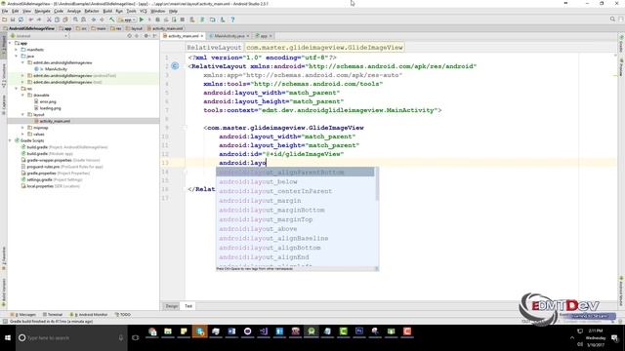The height and width of the screenshot is (351, 625).
Task: Open the Build menu
Action: click(107, 11)
